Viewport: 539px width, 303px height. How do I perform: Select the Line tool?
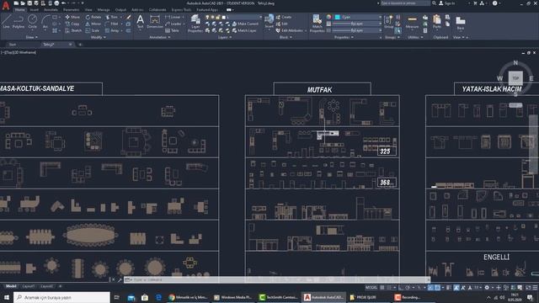[6, 22]
